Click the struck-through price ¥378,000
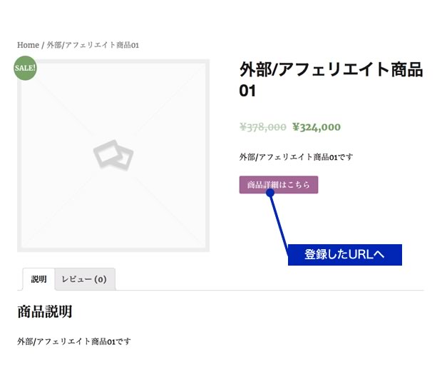The image size is (442, 377). 263,127
